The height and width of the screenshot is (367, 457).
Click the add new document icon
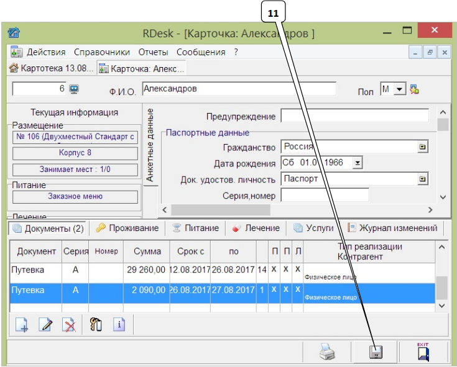(x=22, y=325)
